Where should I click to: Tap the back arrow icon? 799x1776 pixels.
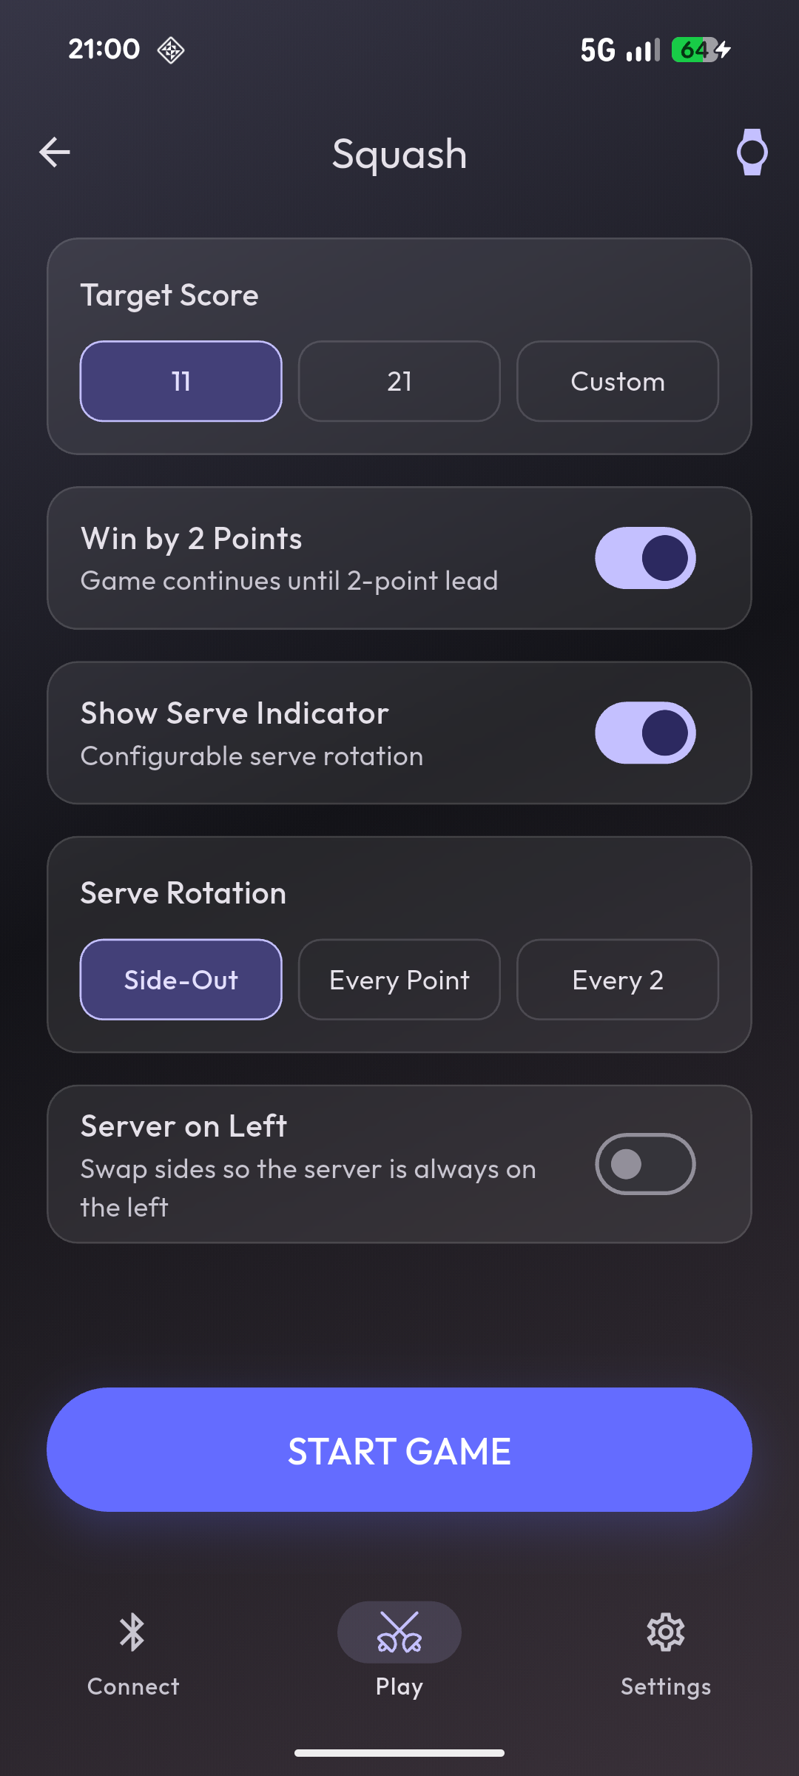(55, 152)
